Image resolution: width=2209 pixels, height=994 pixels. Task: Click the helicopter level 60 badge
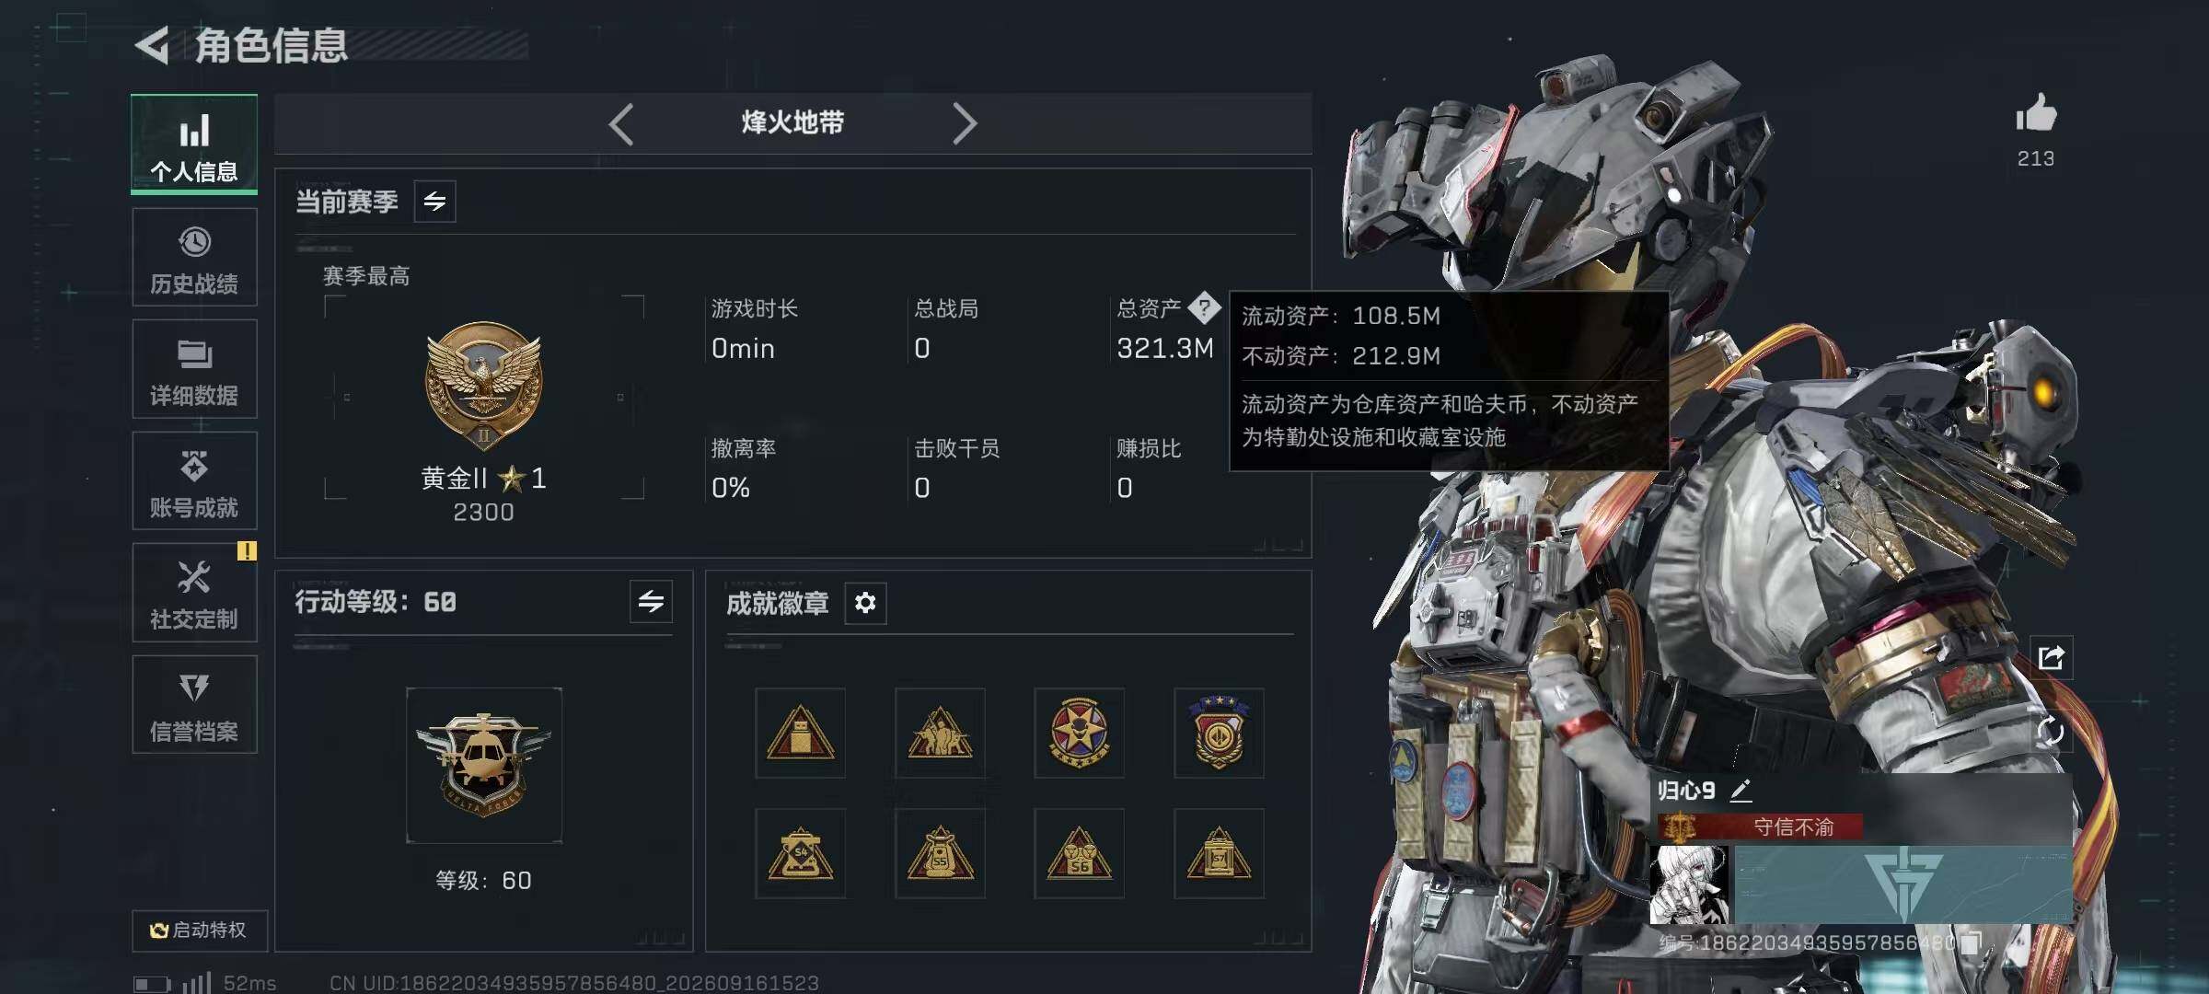click(484, 765)
